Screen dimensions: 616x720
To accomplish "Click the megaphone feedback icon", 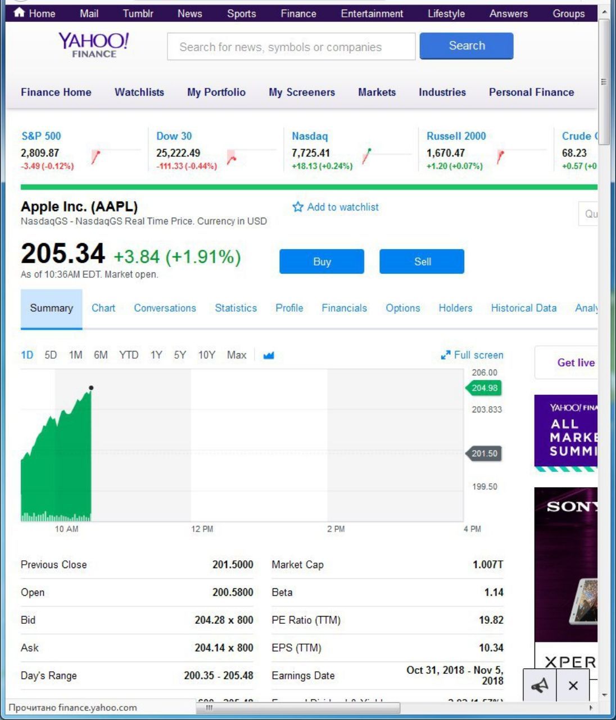I will [540, 686].
